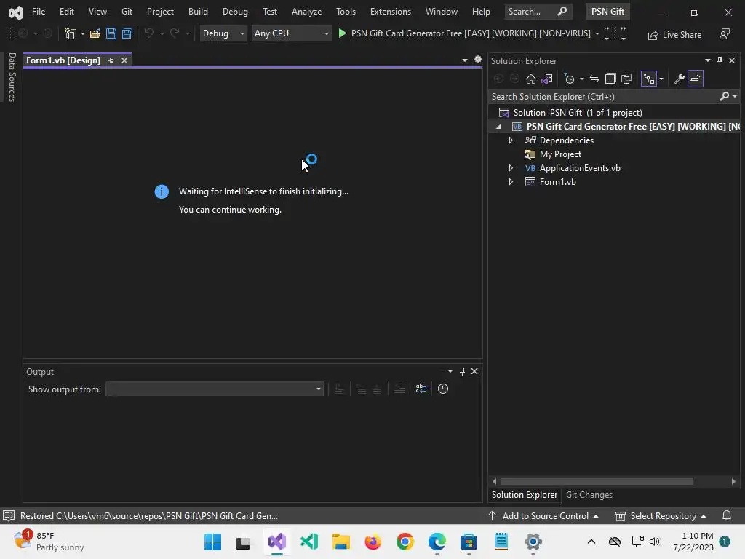
Task: Click the Show All Files icon
Action: coord(626,79)
